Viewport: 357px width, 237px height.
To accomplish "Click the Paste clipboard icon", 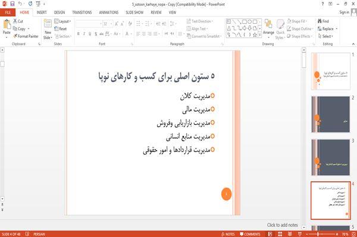I will (7, 24).
